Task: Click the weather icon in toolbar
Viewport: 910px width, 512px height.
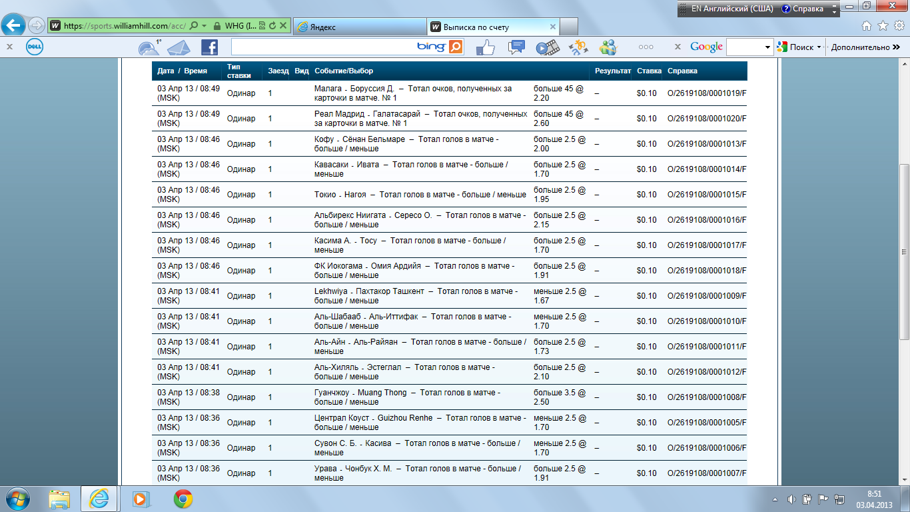Action: click(x=148, y=47)
